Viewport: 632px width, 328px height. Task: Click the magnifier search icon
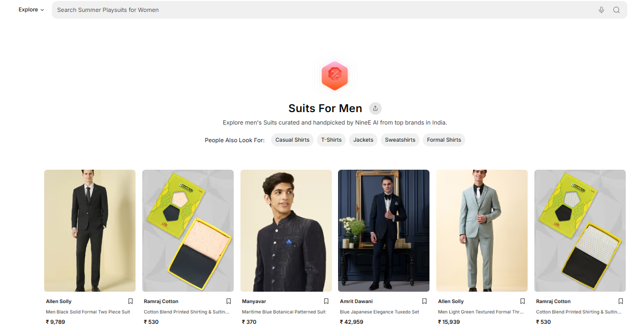click(x=616, y=10)
